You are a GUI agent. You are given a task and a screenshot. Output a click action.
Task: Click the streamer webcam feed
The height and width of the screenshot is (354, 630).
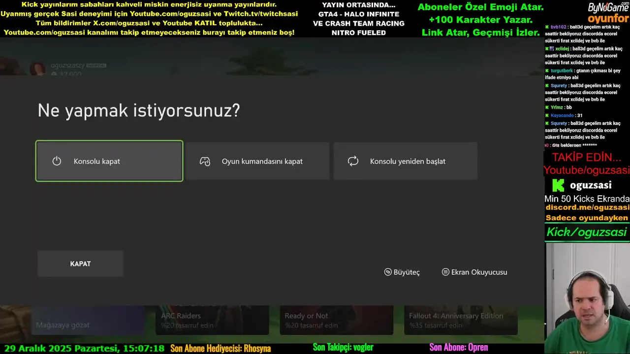[587, 298]
